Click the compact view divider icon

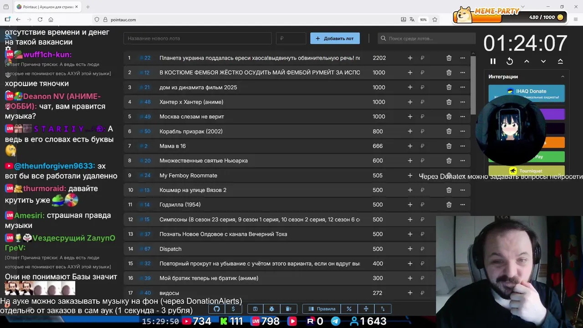(x=366, y=309)
